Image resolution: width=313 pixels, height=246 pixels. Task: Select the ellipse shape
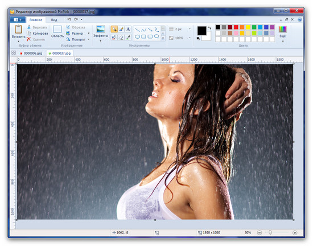137,37
